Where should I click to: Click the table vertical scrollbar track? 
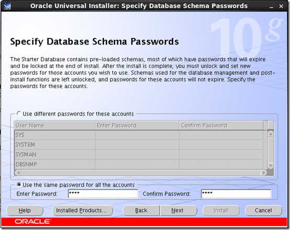[271, 149]
